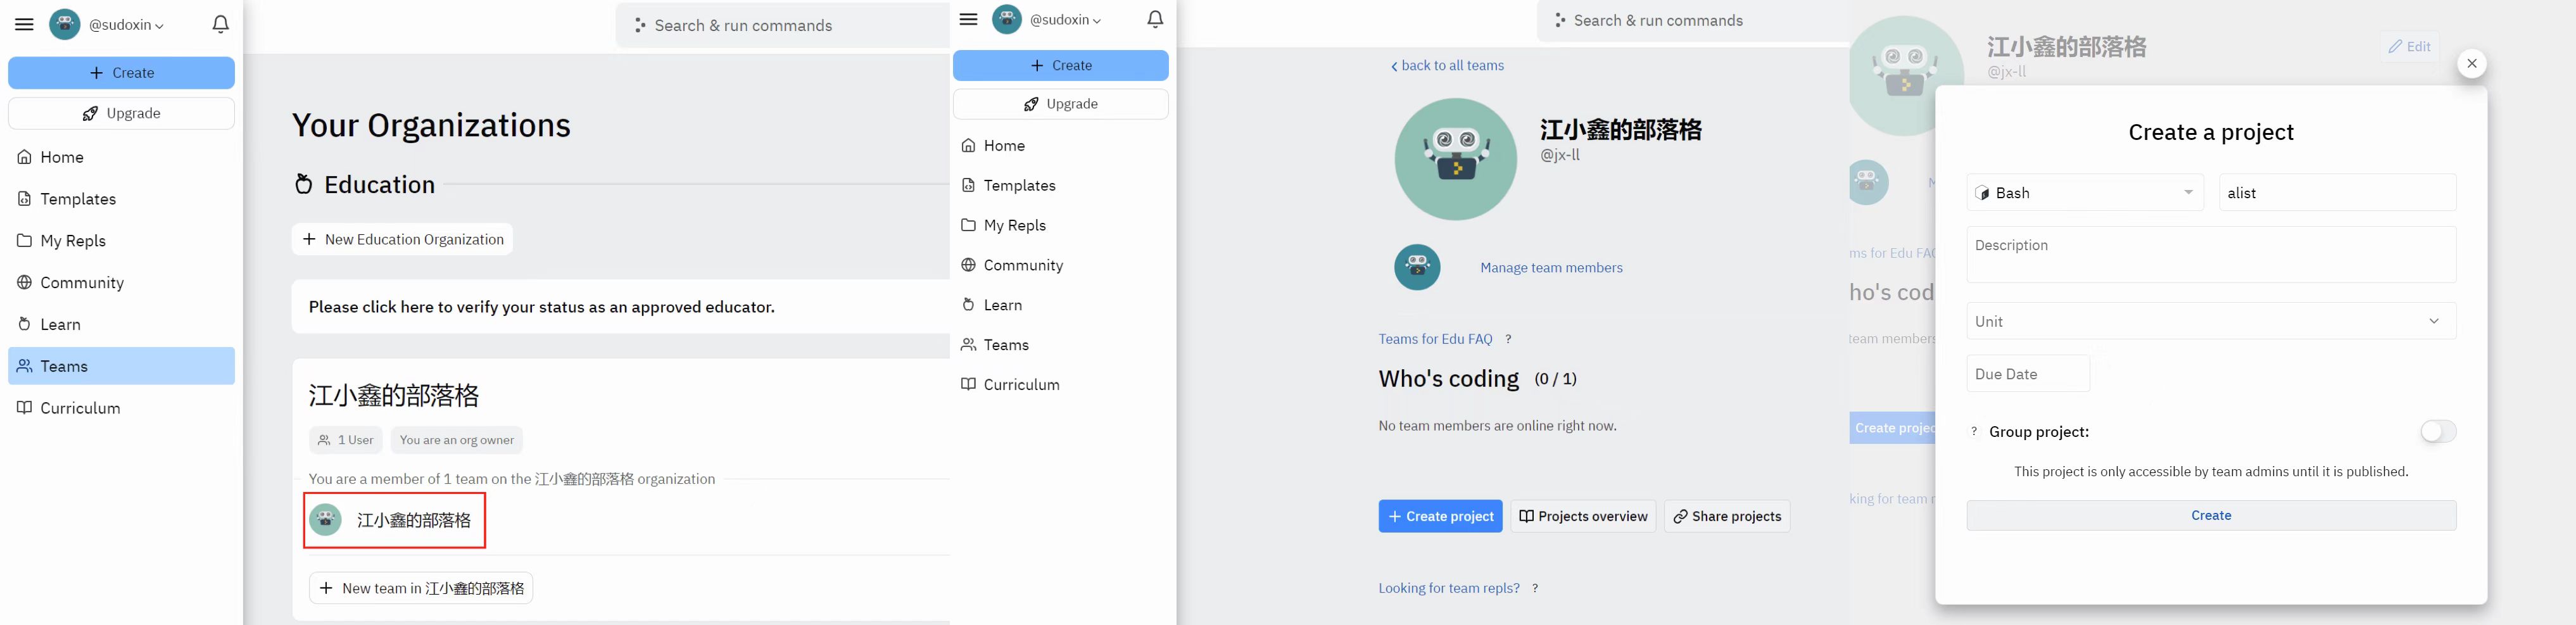The height and width of the screenshot is (625, 2576).
Task: Click Upgrade button in Organizations sidebar
Action: [x=121, y=113]
